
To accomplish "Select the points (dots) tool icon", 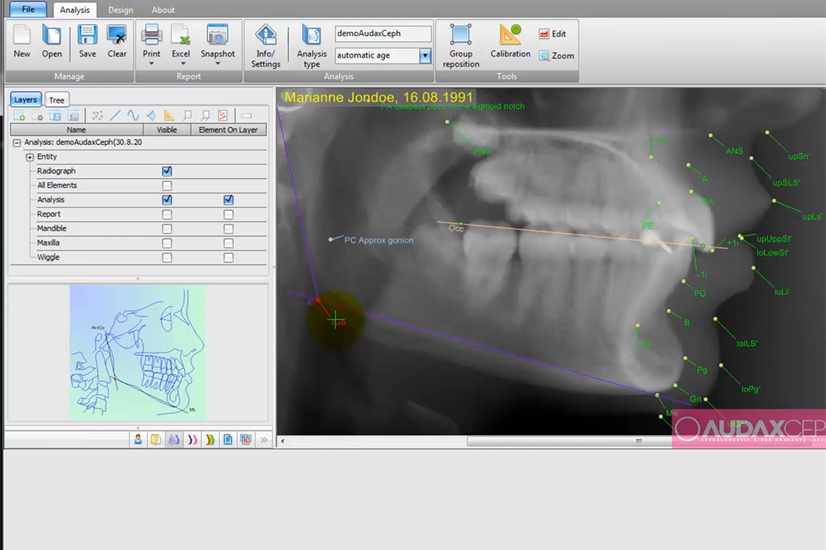I will click(97, 115).
